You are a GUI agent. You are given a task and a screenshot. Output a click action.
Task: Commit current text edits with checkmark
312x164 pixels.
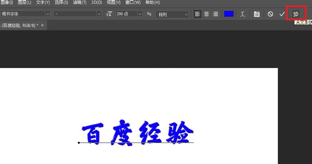tap(282, 14)
